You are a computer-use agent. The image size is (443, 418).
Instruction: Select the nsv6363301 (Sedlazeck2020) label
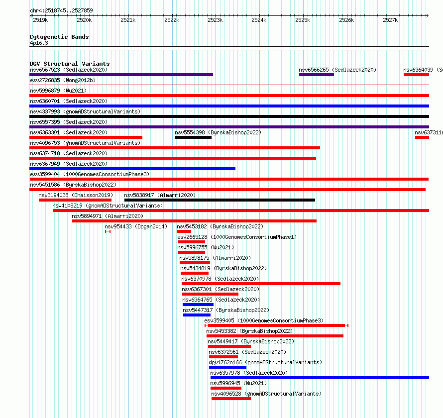click(69, 132)
